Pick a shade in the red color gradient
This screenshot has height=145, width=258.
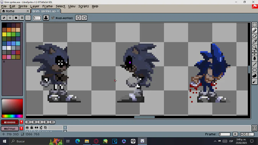click(12, 107)
